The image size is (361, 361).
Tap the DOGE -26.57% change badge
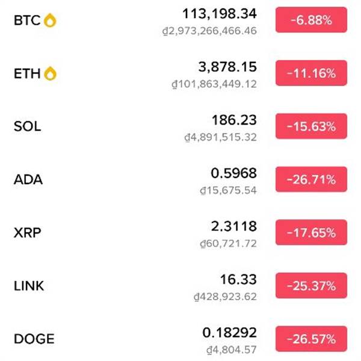(x=311, y=338)
